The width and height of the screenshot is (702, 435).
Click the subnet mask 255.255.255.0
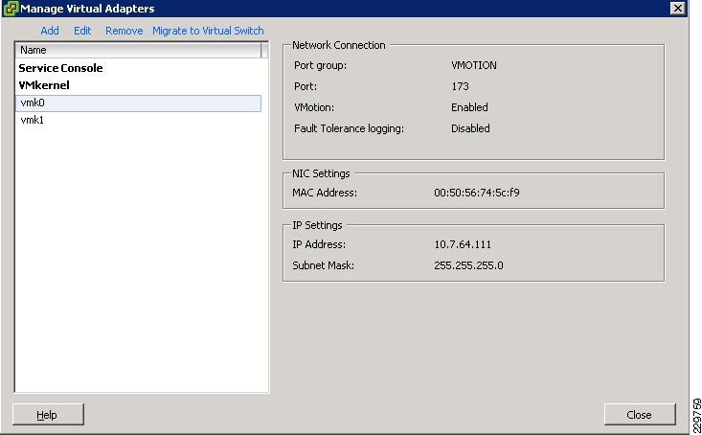click(468, 265)
